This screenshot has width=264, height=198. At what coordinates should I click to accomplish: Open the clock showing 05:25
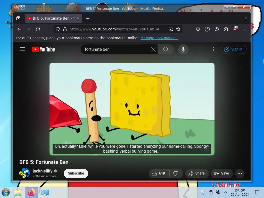[x=240, y=192]
